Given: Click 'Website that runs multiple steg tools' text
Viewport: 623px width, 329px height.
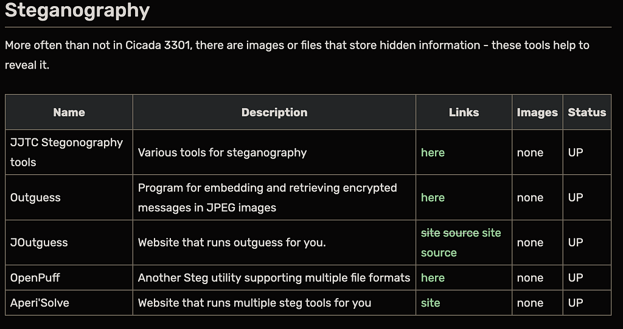Looking at the screenshot, I should point(254,303).
